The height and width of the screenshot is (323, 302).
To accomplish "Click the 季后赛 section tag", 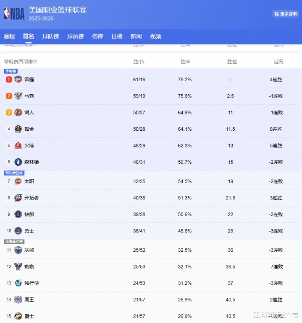I will pyautogui.click(x=11, y=71).
